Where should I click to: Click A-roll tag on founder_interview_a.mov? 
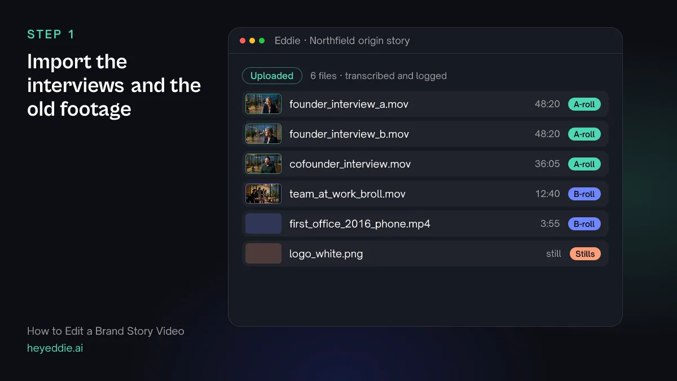(x=584, y=104)
